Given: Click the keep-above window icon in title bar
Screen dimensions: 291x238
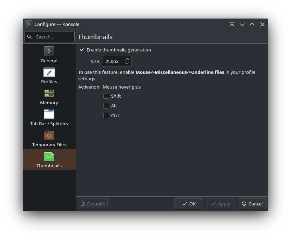Looking at the screenshot, I should (x=232, y=24).
